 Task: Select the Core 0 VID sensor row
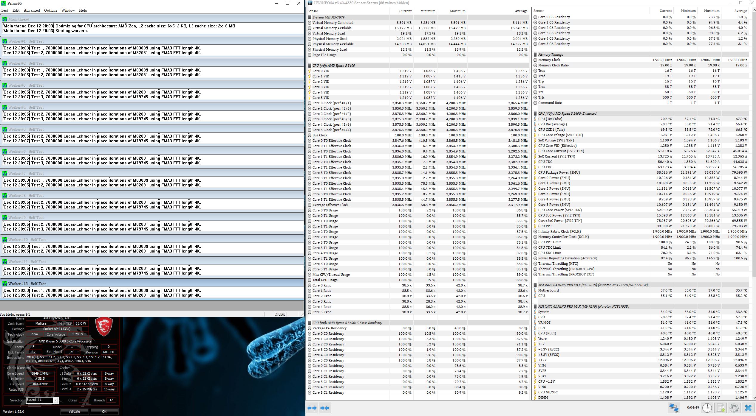click(321, 71)
